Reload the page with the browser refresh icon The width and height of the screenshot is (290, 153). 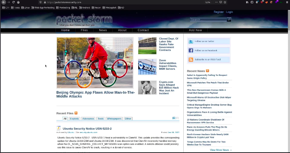click(x=14, y=2)
